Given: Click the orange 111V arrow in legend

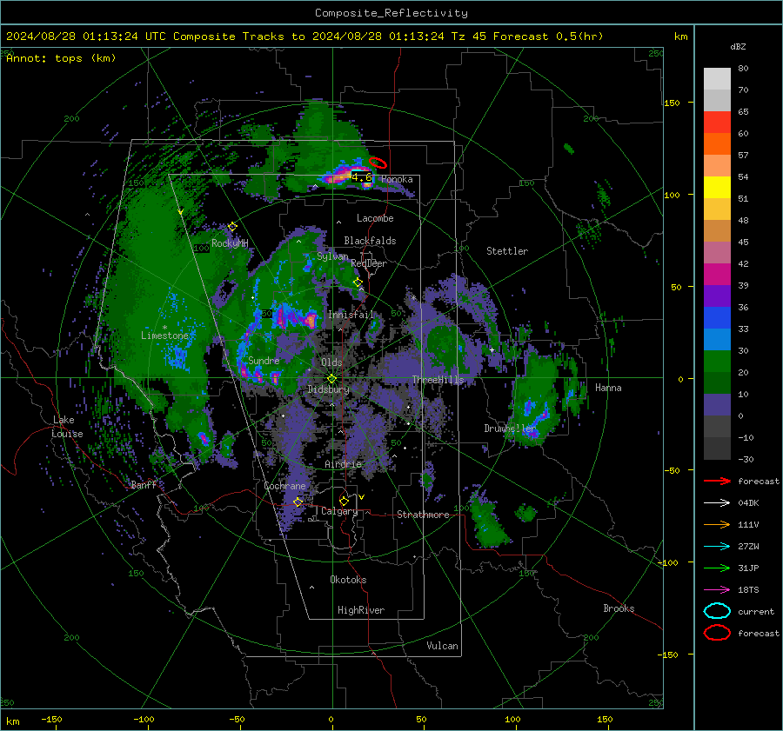Looking at the screenshot, I should coord(717,524).
